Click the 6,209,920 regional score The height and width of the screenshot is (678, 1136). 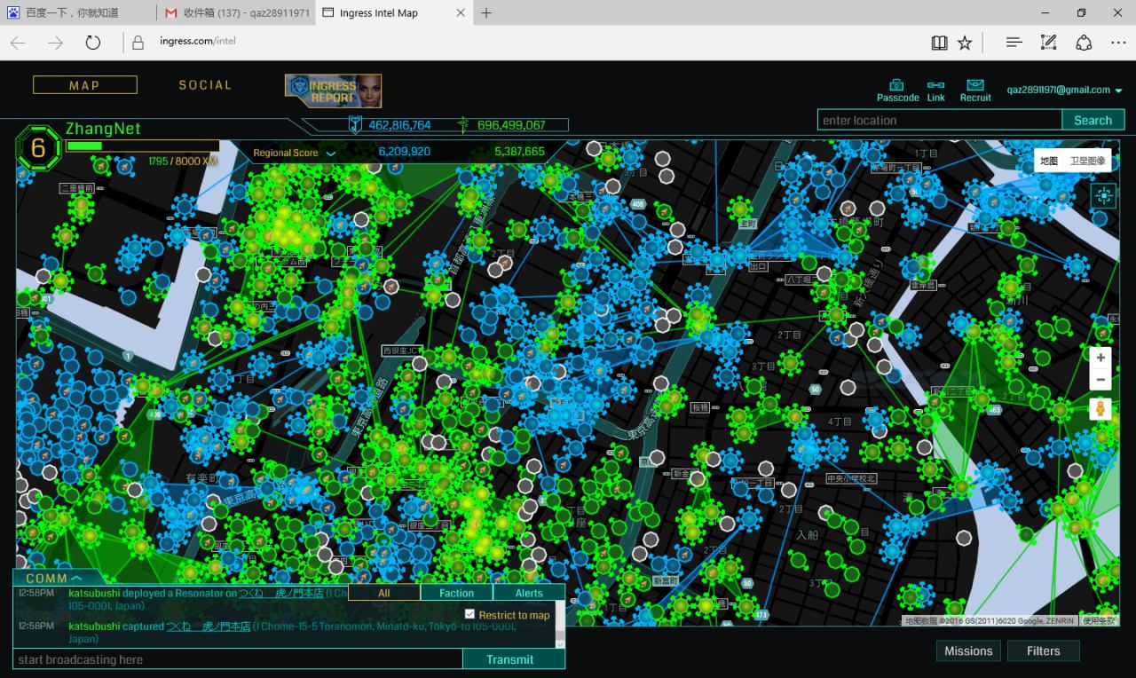405,152
